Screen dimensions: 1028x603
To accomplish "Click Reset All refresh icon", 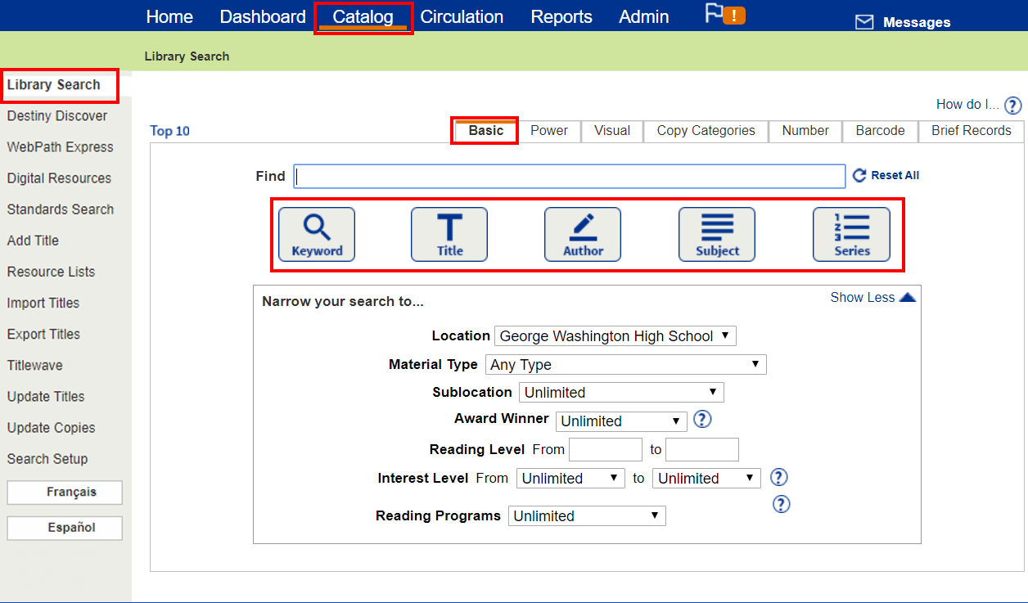I will (x=859, y=175).
